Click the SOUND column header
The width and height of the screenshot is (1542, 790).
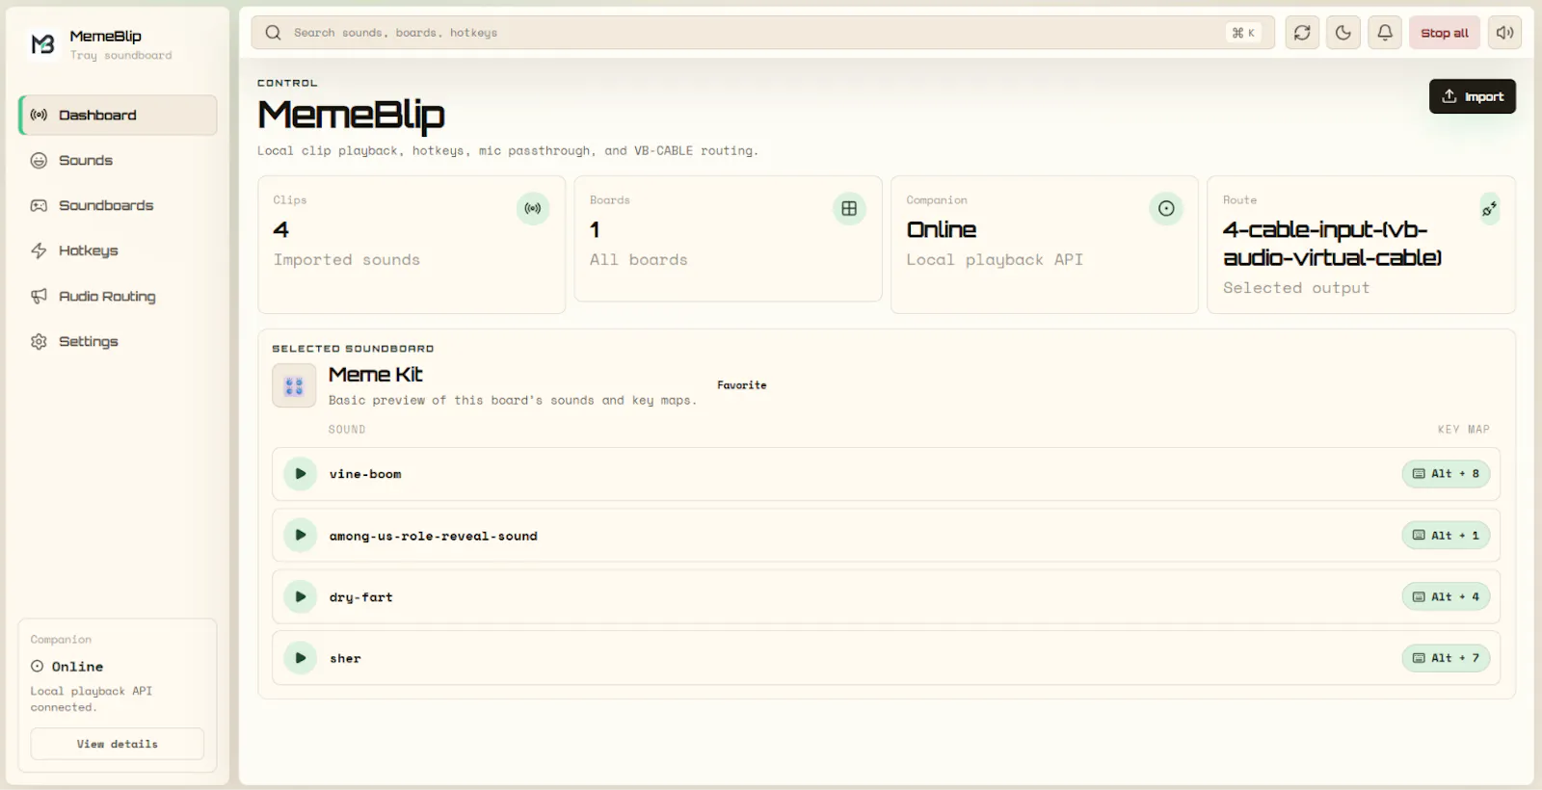pyautogui.click(x=347, y=430)
